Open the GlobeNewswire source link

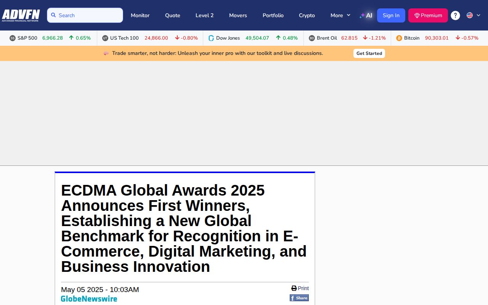pyautogui.click(x=89, y=299)
